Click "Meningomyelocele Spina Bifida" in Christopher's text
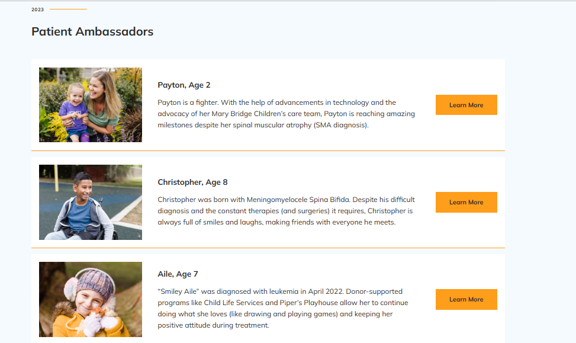 point(298,200)
